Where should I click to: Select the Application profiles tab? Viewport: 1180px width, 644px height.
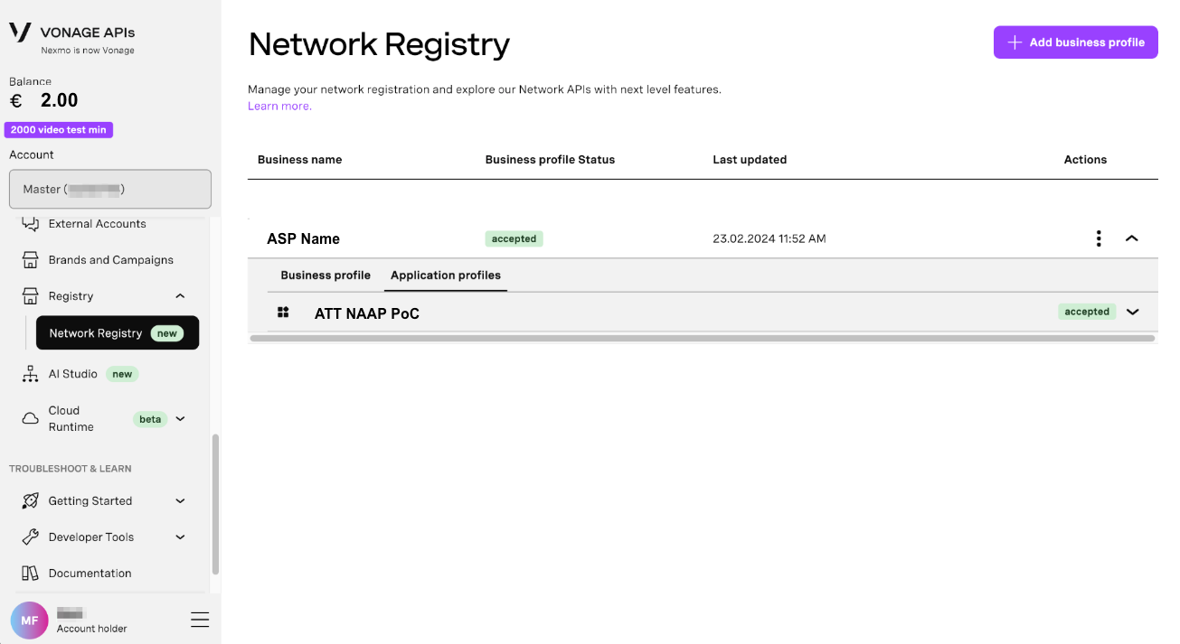click(445, 275)
